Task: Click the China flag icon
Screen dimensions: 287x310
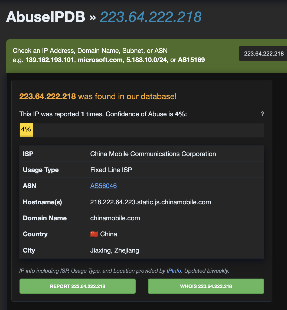Action: (94, 234)
